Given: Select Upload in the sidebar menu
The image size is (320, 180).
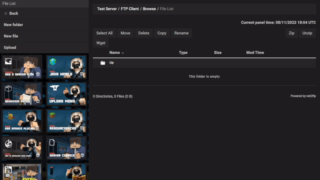Looking at the screenshot, I should click(10, 48).
